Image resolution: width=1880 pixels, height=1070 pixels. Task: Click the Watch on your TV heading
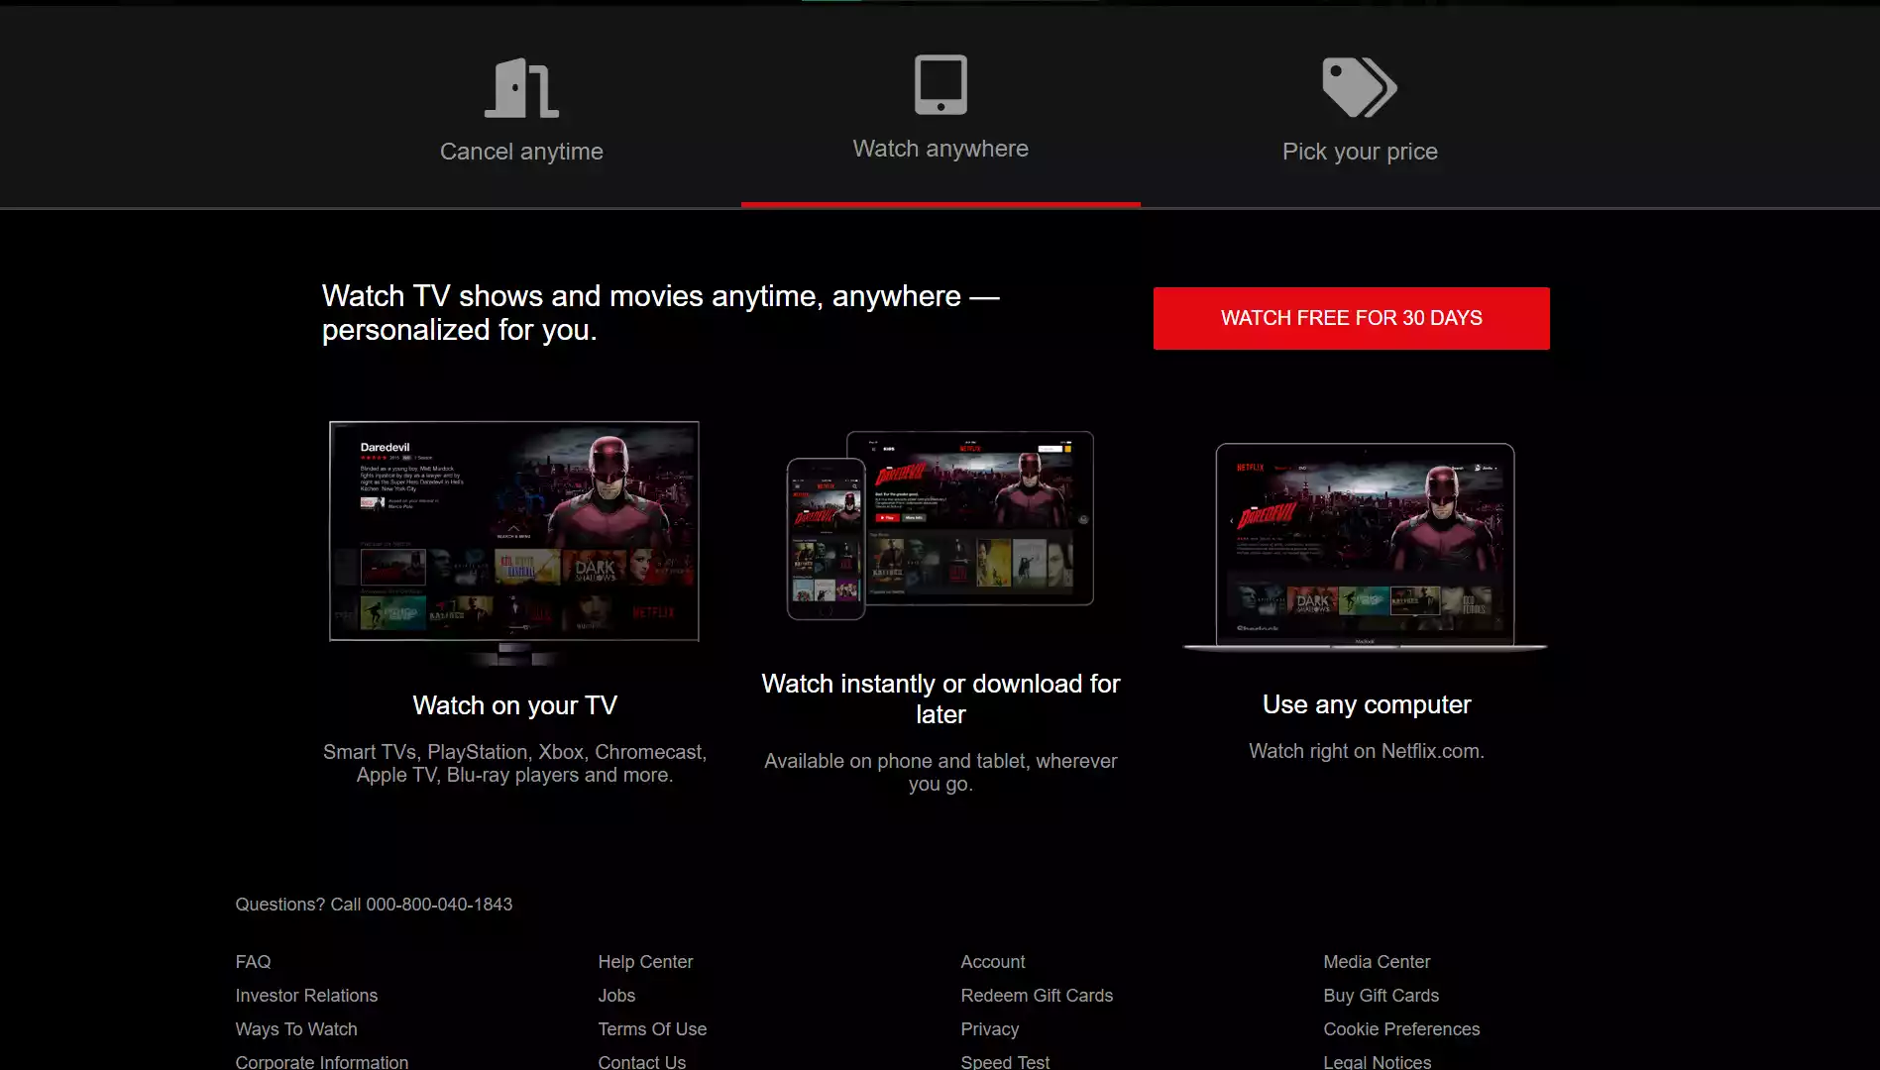[x=514, y=705]
